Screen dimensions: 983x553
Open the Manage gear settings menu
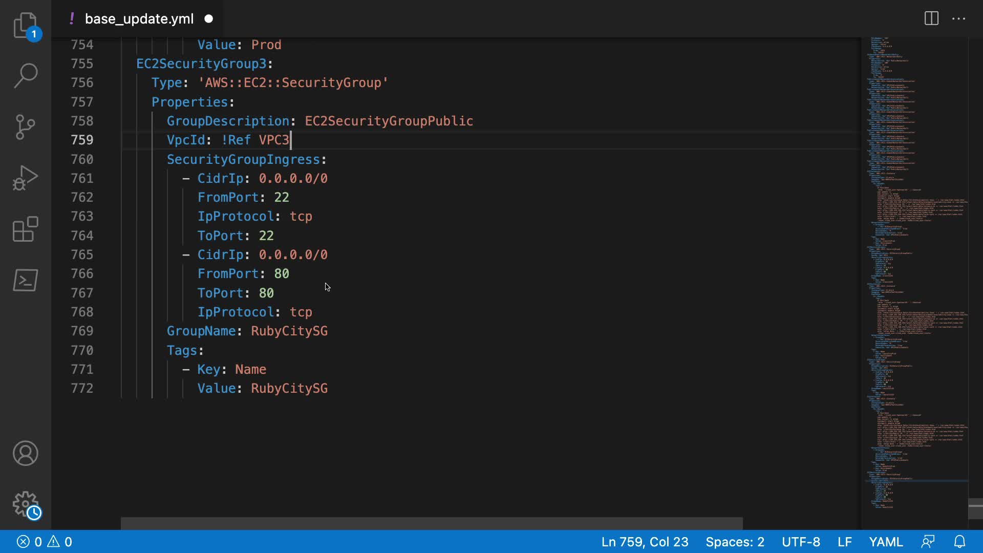pyautogui.click(x=25, y=504)
